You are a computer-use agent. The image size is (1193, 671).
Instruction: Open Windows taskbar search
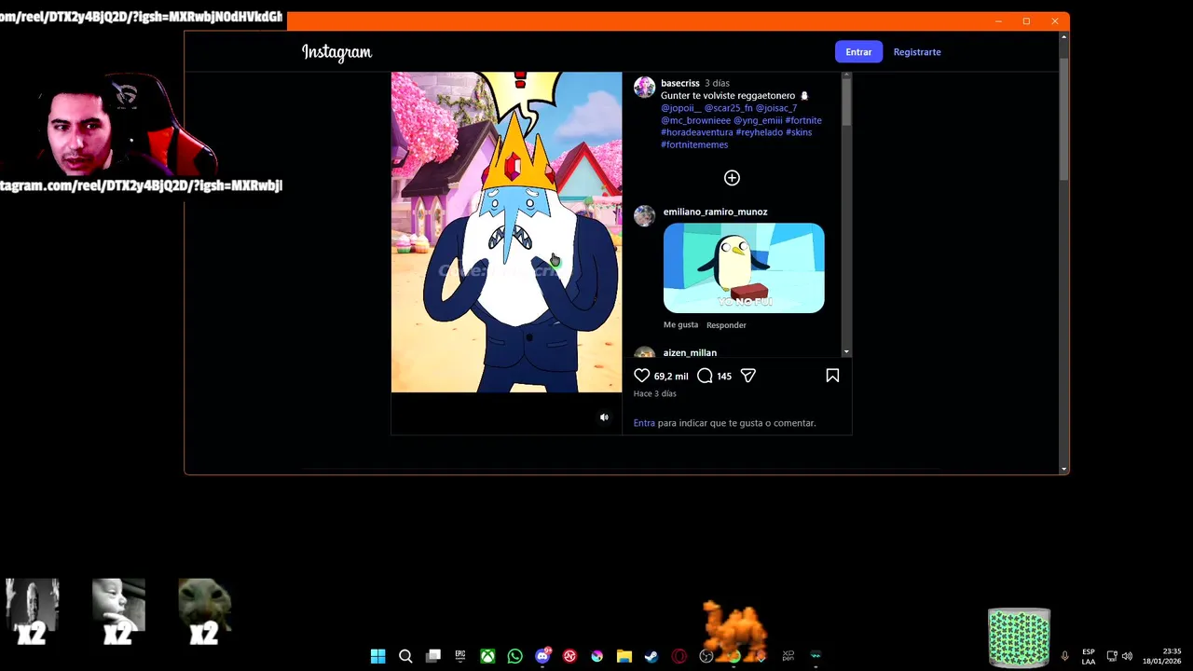click(x=405, y=656)
